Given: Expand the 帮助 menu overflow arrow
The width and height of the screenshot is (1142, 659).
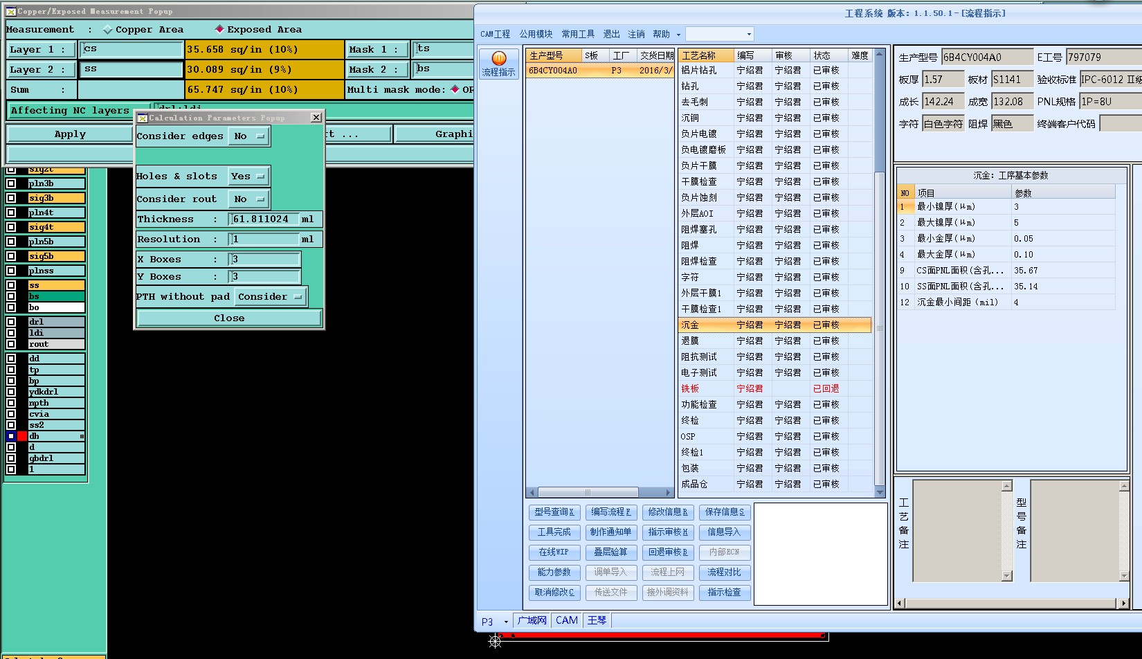Looking at the screenshot, I should (678, 35).
